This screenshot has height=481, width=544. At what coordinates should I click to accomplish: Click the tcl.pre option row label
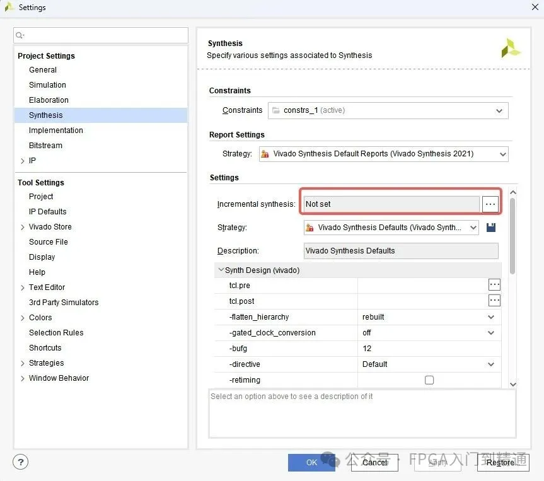[x=240, y=286]
